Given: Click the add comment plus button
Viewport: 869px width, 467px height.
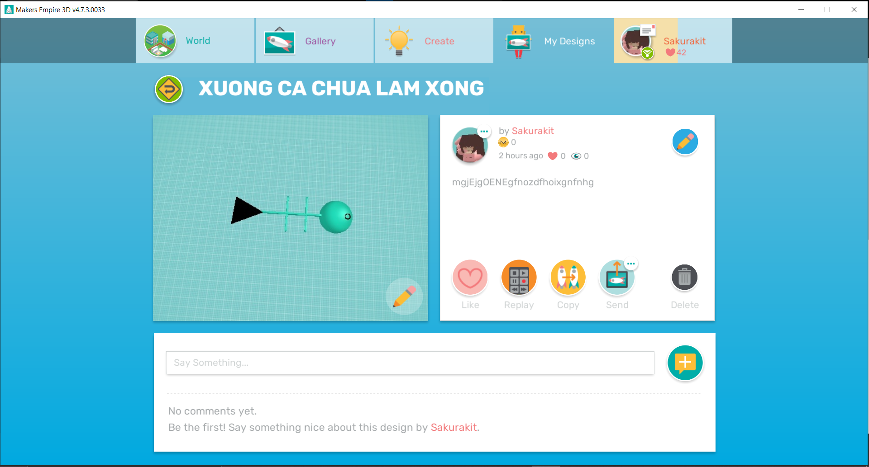Looking at the screenshot, I should [x=685, y=363].
